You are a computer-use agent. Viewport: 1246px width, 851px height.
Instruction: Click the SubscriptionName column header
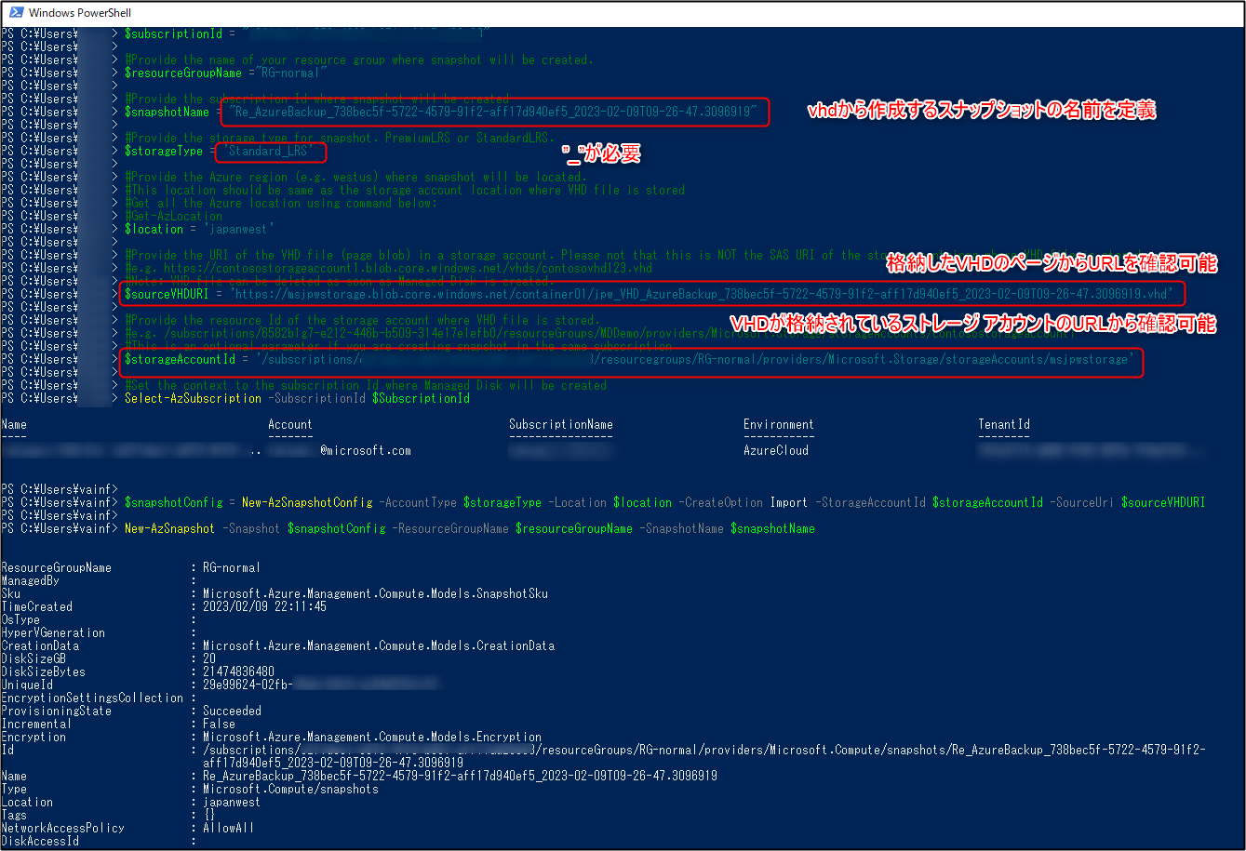[561, 424]
